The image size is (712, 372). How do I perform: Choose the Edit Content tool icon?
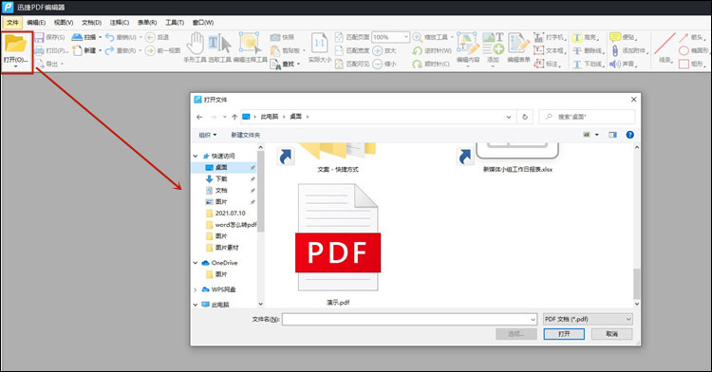coord(468,44)
